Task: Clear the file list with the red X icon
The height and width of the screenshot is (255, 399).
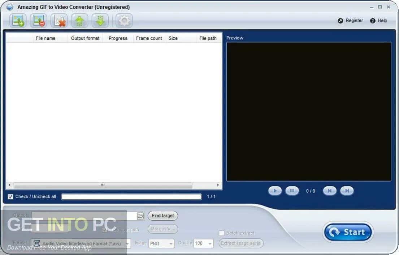Action: pos(59,21)
